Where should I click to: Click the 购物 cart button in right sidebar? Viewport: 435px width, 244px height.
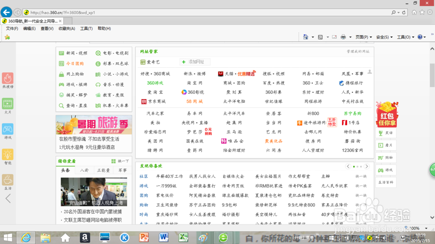386,158
